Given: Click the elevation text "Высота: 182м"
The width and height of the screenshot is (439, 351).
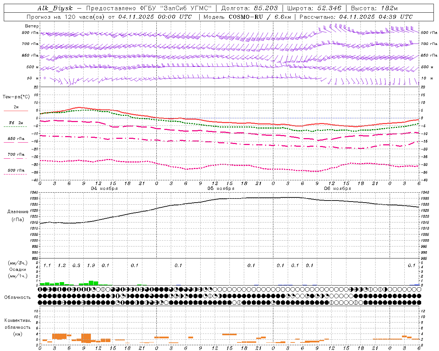Looking at the screenshot, I should (374, 9).
